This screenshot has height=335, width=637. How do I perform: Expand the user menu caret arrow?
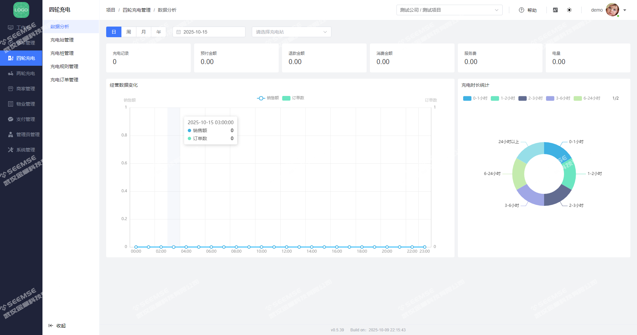click(625, 10)
